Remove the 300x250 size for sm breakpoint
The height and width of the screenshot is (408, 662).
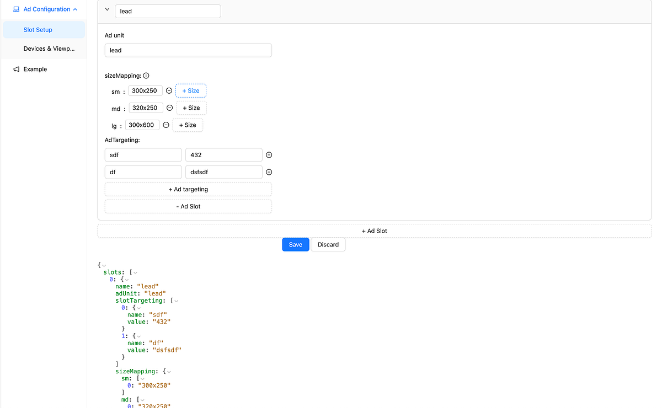coord(168,90)
